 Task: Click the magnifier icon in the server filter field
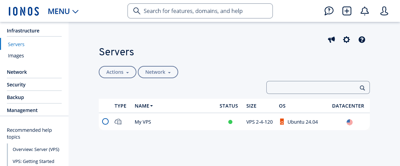point(362,88)
